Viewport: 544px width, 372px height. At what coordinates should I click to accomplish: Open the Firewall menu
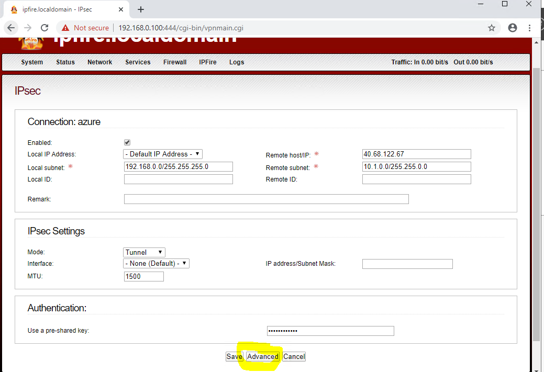coord(175,62)
